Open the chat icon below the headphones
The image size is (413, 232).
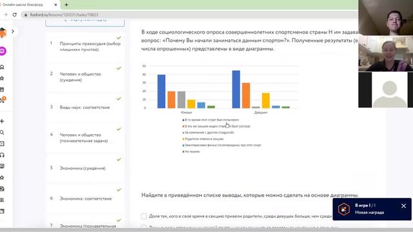[x=2, y=166]
